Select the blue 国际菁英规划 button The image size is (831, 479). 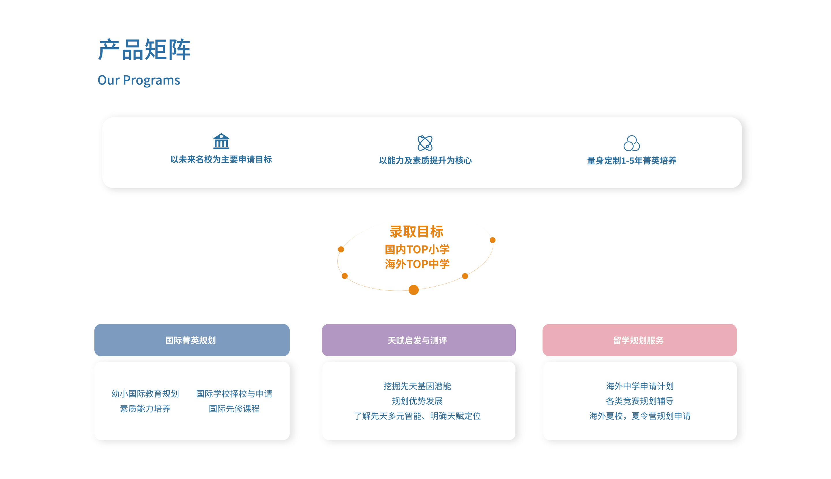(x=192, y=340)
